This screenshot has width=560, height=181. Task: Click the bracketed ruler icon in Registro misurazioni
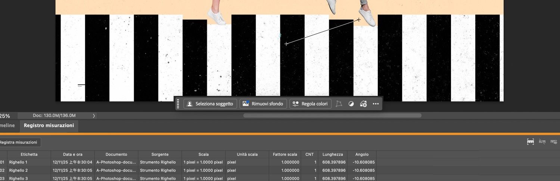click(x=531, y=142)
